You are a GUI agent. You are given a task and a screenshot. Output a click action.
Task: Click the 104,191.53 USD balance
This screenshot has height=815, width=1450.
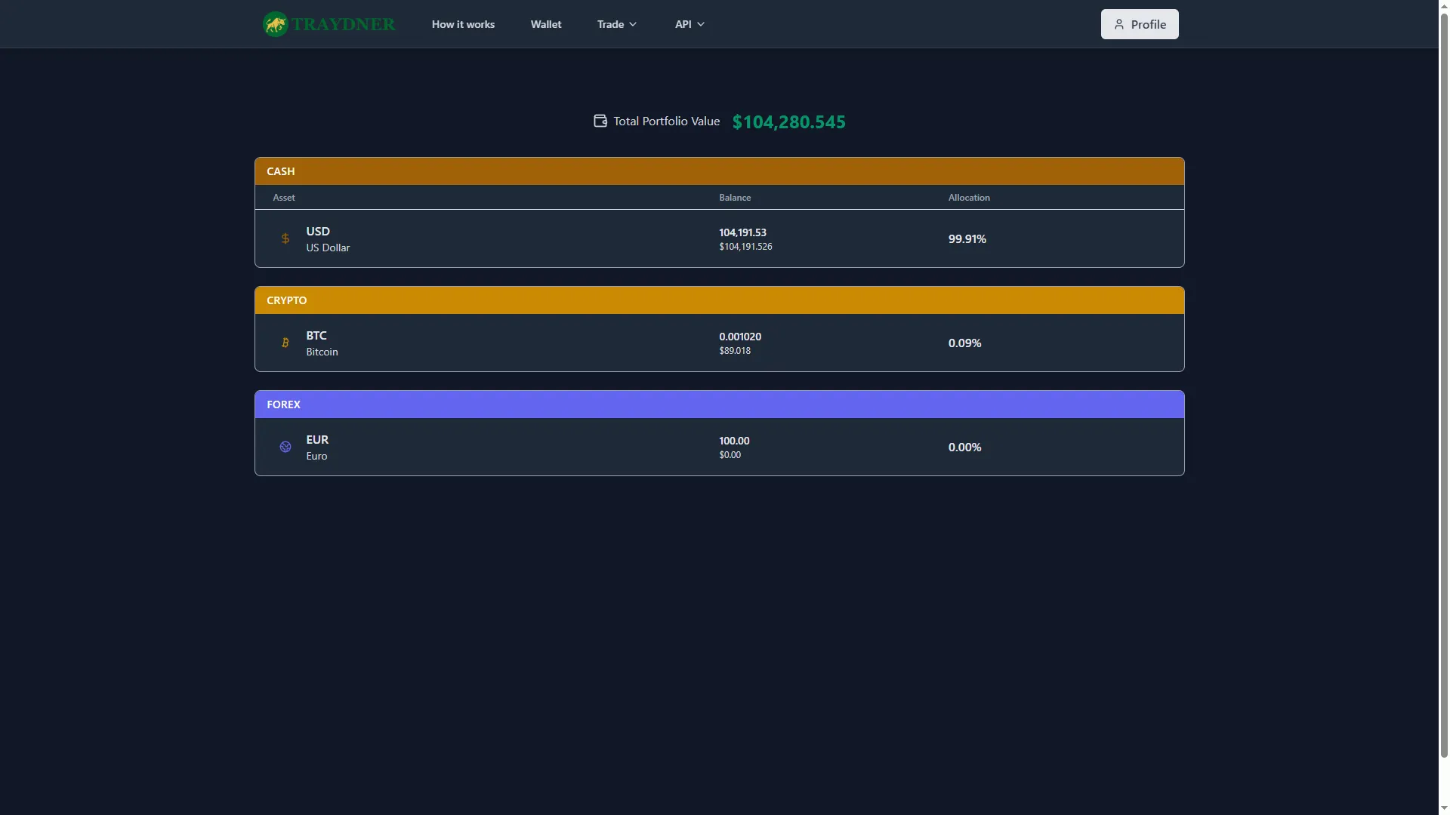pyautogui.click(x=742, y=232)
